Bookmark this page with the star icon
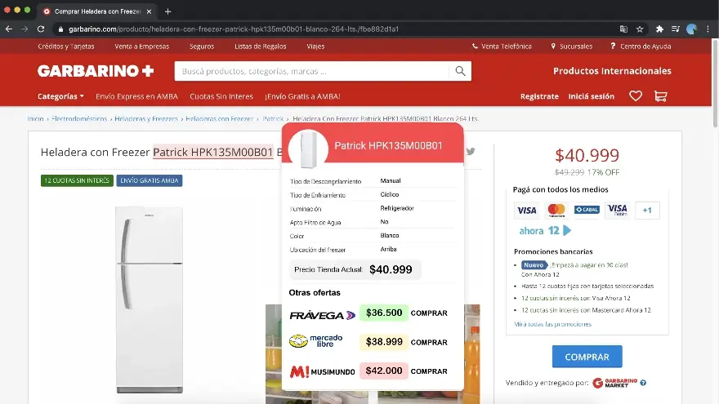The height and width of the screenshot is (404, 719). [640, 29]
